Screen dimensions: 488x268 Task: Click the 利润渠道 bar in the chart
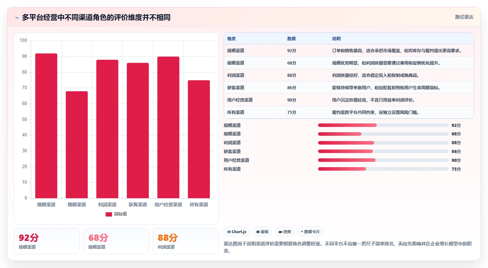click(107, 129)
